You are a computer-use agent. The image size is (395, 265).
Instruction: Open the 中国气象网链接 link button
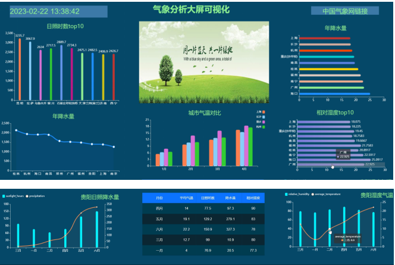click(x=345, y=11)
